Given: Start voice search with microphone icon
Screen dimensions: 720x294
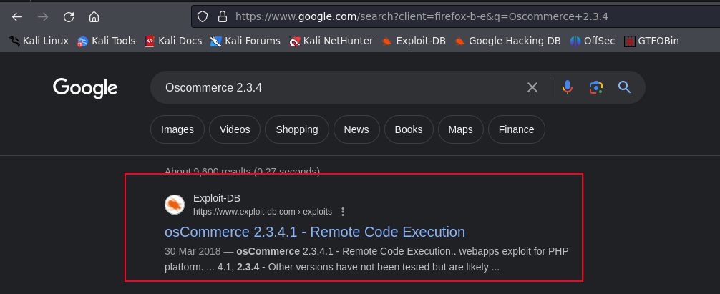Looking at the screenshot, I should [567, 87].
